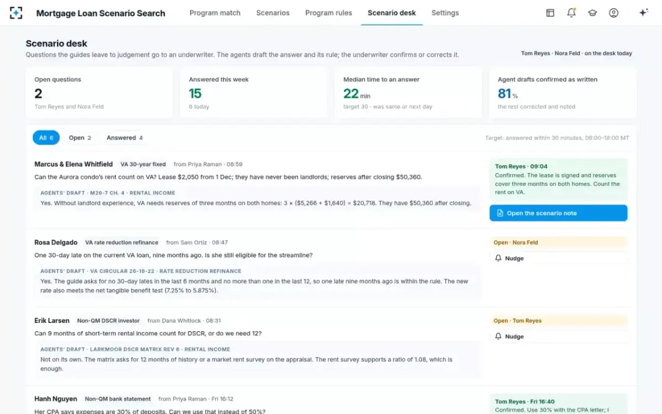The image size is (662, 414).
Task: Open the Program rules tab
Action: (x=329, y=13)
